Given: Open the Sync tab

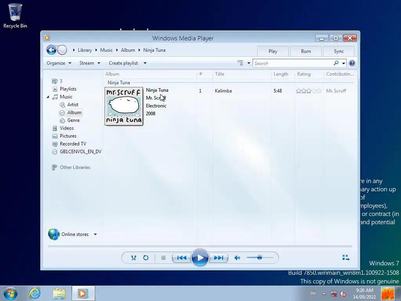Looking at the screenshot, I should tap(339, 51).
